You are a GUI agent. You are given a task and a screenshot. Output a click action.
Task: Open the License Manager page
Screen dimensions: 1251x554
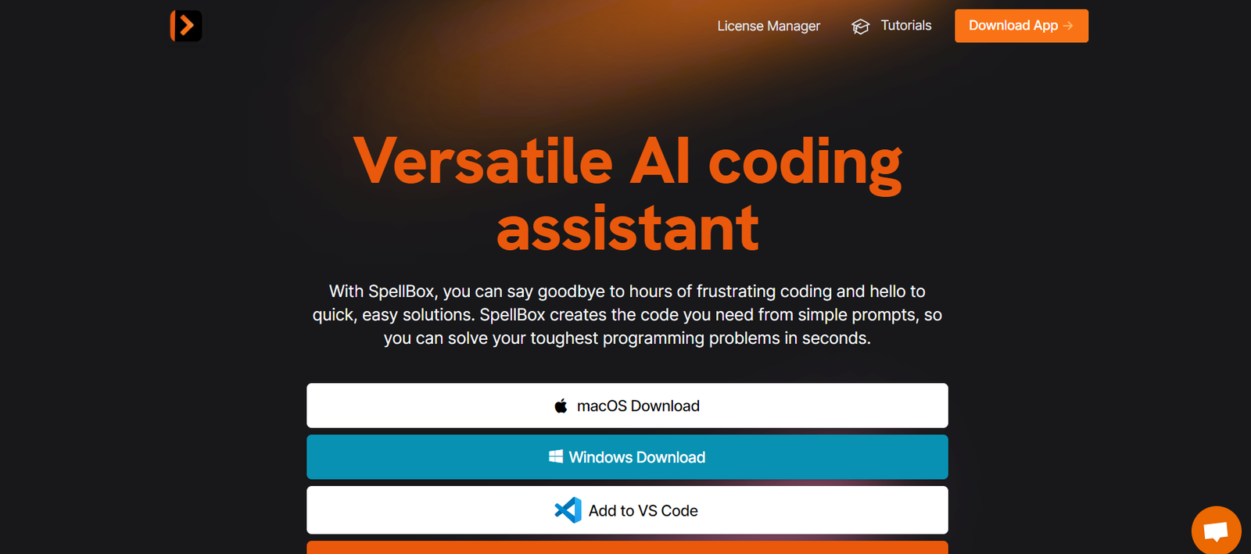[769, 26]
